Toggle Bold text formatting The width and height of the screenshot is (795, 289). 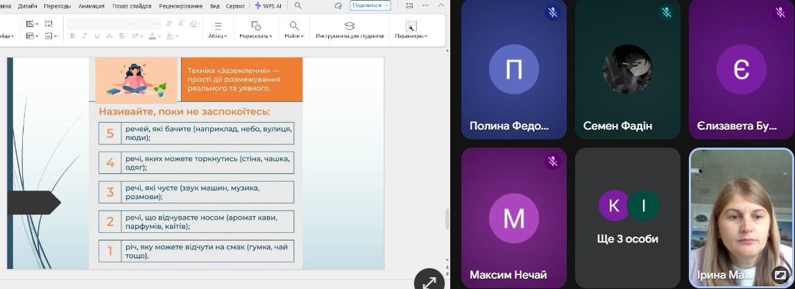[73, 36]
